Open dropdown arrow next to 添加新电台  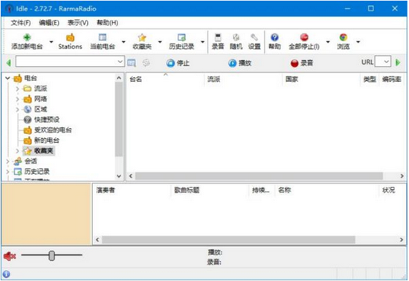pyautogui.click(x=51, y=42)
